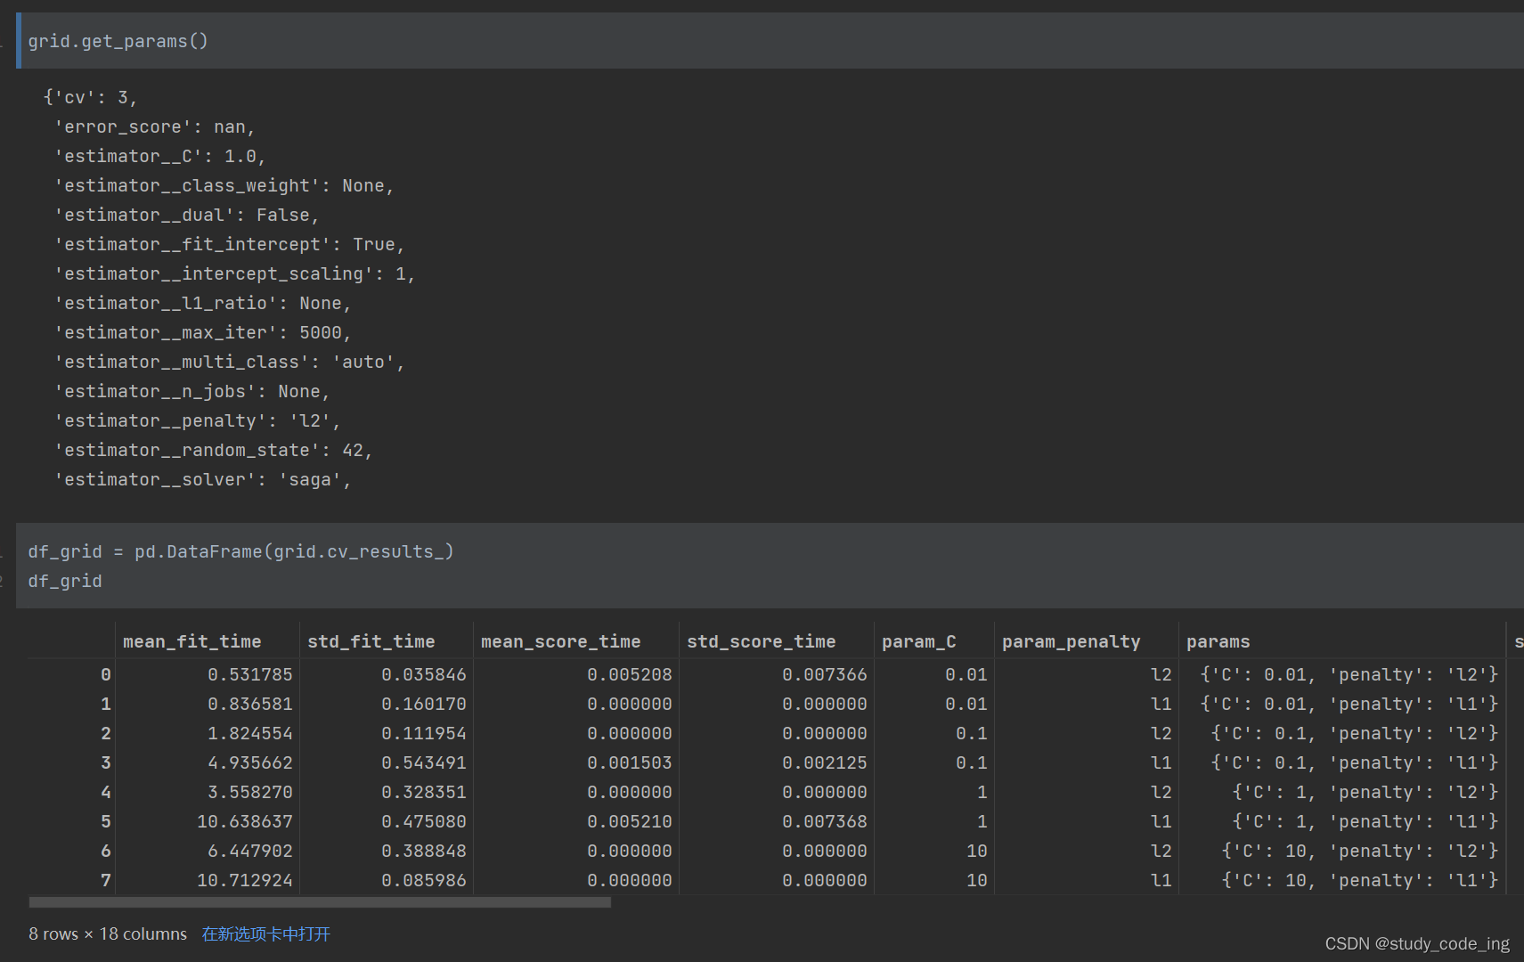Click the blue active-cell indicator bar

point(18,40)
